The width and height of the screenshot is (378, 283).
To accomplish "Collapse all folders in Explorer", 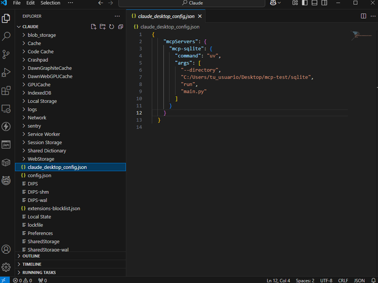I will tap(120, 27).
